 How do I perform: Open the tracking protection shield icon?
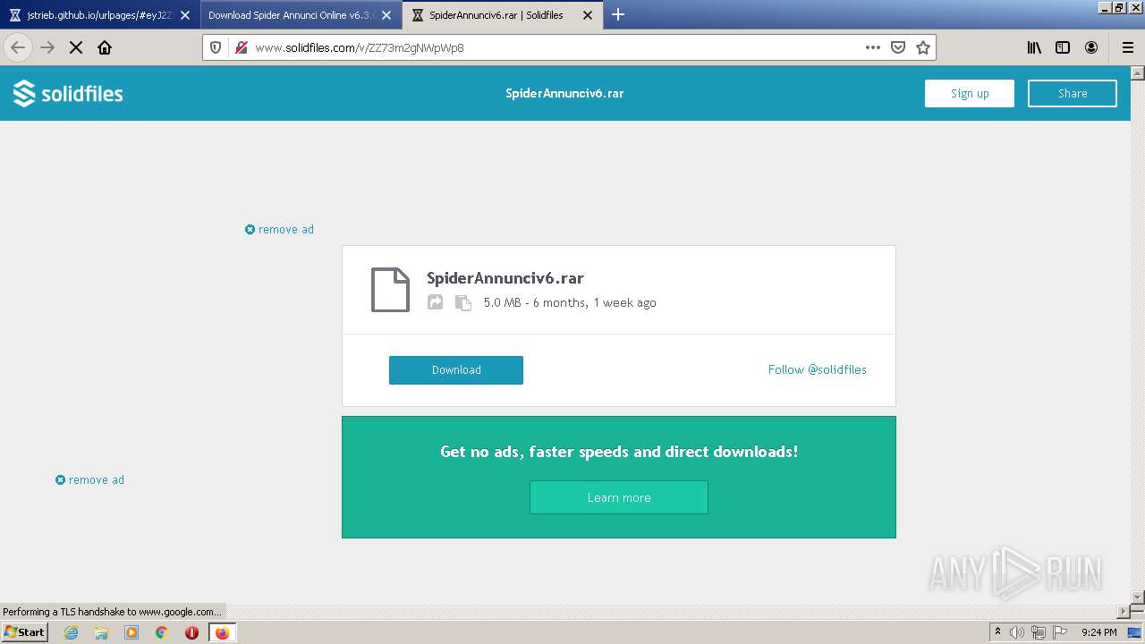point(216,47)
